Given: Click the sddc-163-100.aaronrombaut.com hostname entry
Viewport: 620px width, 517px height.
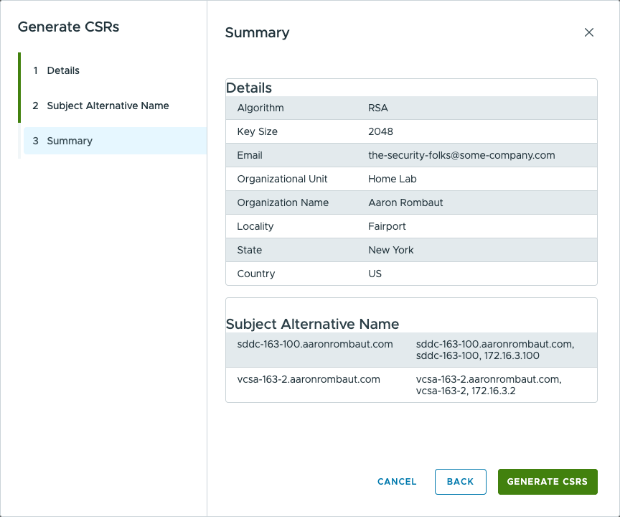Looking at the screenshot, I should point(315,344).
